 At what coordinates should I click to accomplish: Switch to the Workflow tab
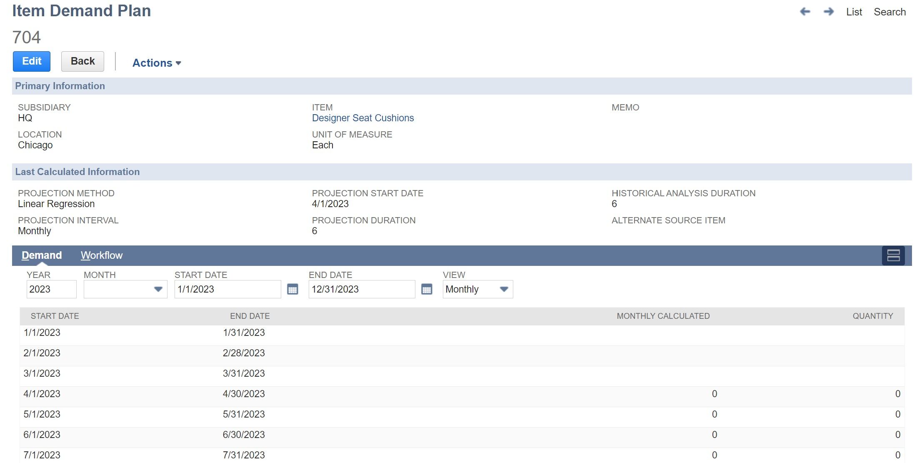101,255
